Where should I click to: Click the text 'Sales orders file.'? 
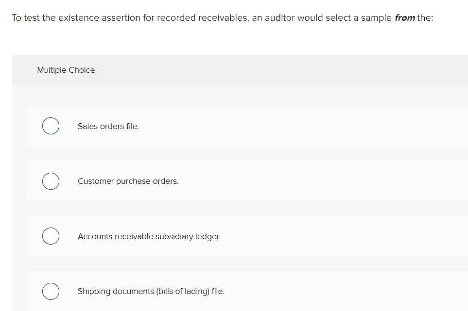(108, 126)
